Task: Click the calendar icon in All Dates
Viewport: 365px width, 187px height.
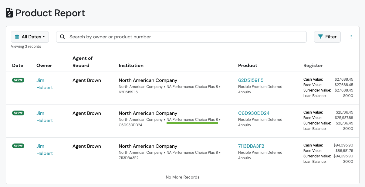Action: click(17, 37)
